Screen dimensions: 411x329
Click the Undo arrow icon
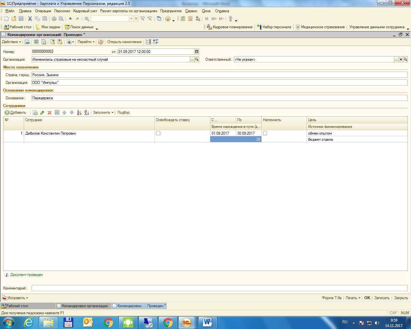point(70,19)
